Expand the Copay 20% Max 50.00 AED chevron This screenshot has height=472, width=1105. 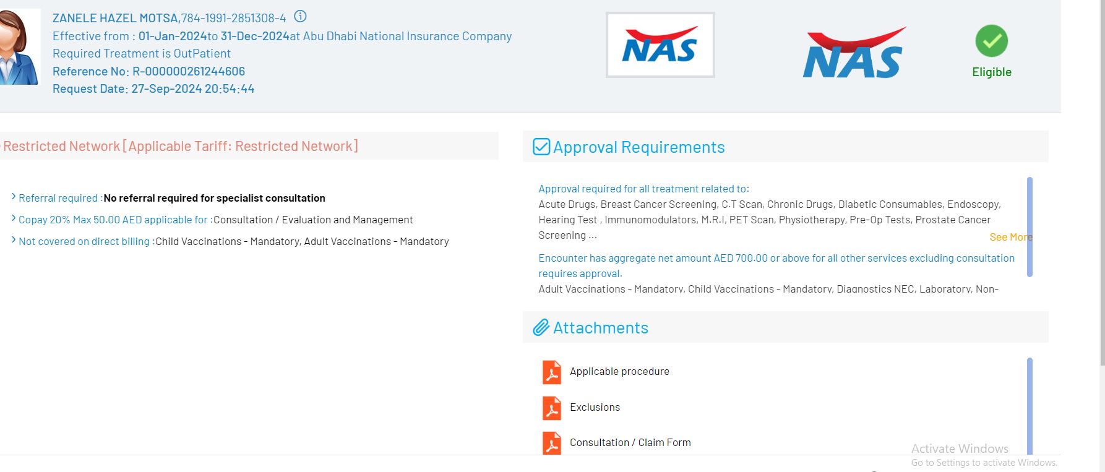pos(14,219)
